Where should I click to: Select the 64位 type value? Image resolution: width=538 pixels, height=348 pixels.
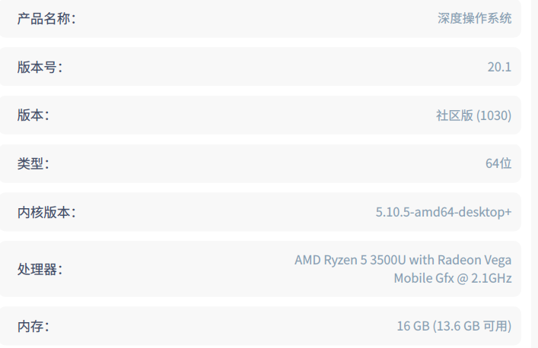[498, 163]
